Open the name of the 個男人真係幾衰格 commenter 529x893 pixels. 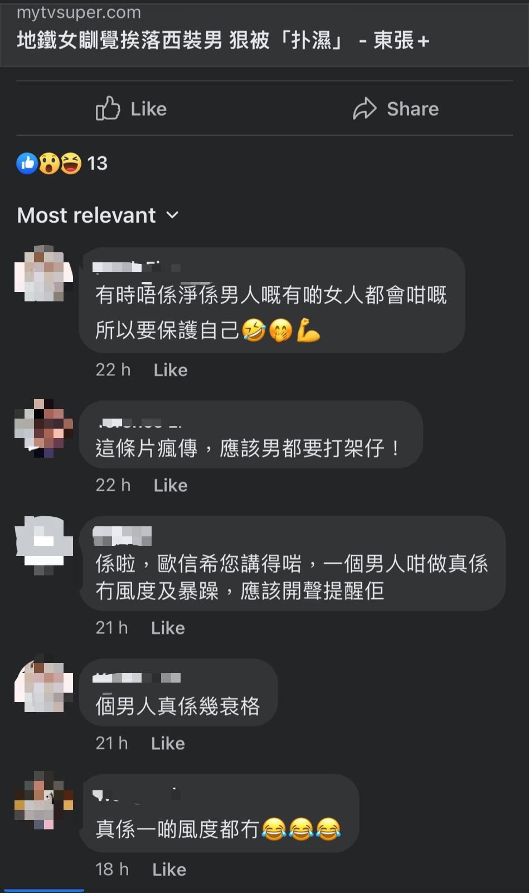pos(137,678)
